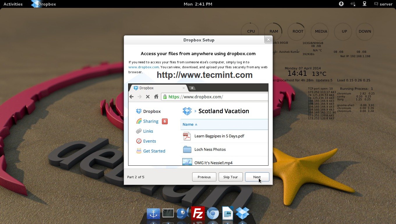Viewport: 396px width, 224px height.
Task: Toggle the Name column sort order
Action: [x=189, y=124]
